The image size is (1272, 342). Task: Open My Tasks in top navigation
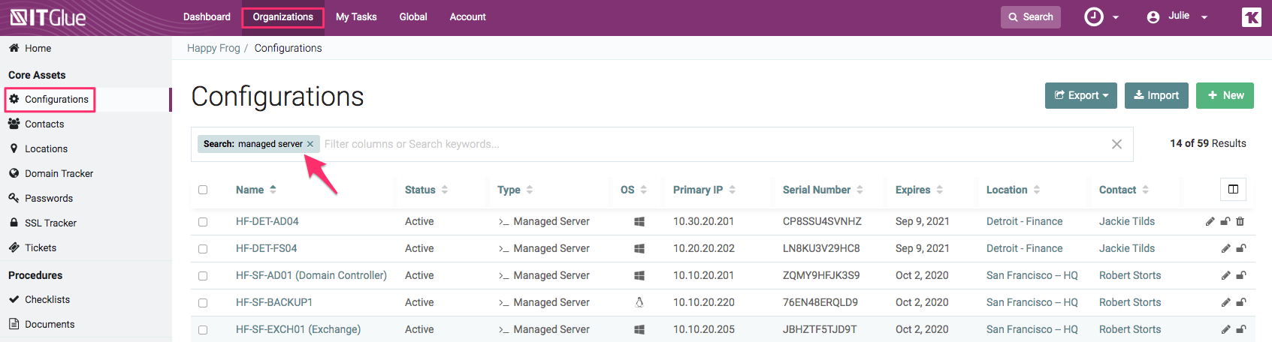(356, 16)
